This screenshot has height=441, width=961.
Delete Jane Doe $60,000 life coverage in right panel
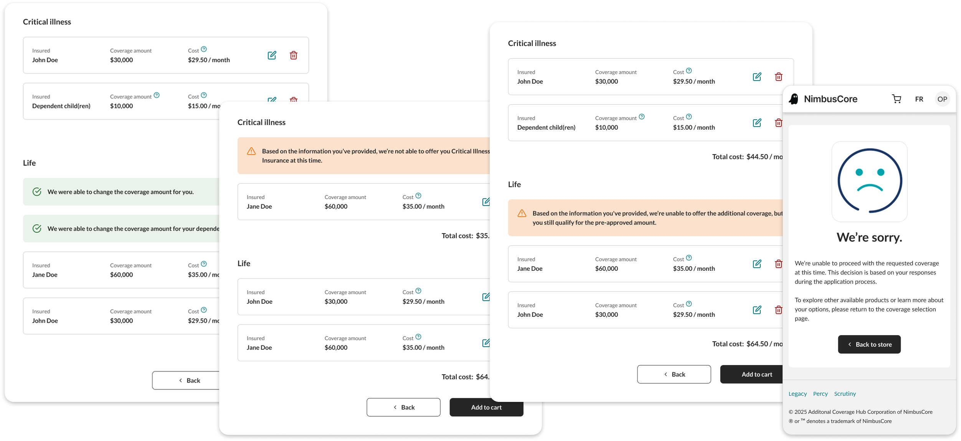coord(778,264)
